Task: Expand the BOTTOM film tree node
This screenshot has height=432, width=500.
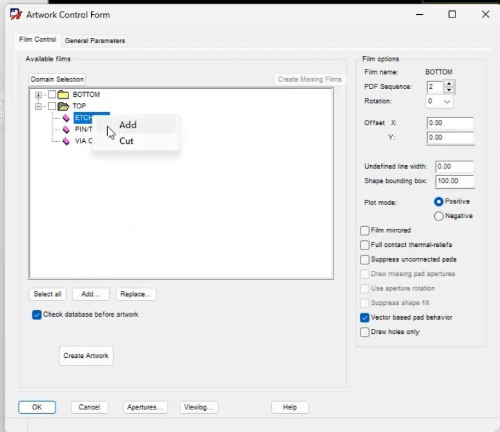Action: (38, 95)
